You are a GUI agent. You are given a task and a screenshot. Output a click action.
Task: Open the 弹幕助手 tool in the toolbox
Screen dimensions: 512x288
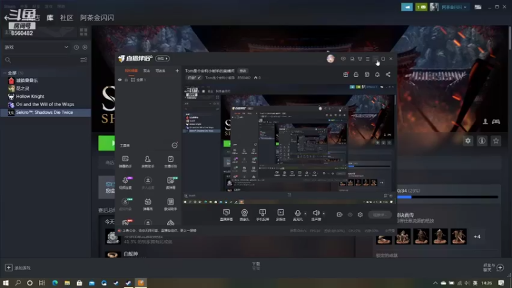[x=125, y=162]
